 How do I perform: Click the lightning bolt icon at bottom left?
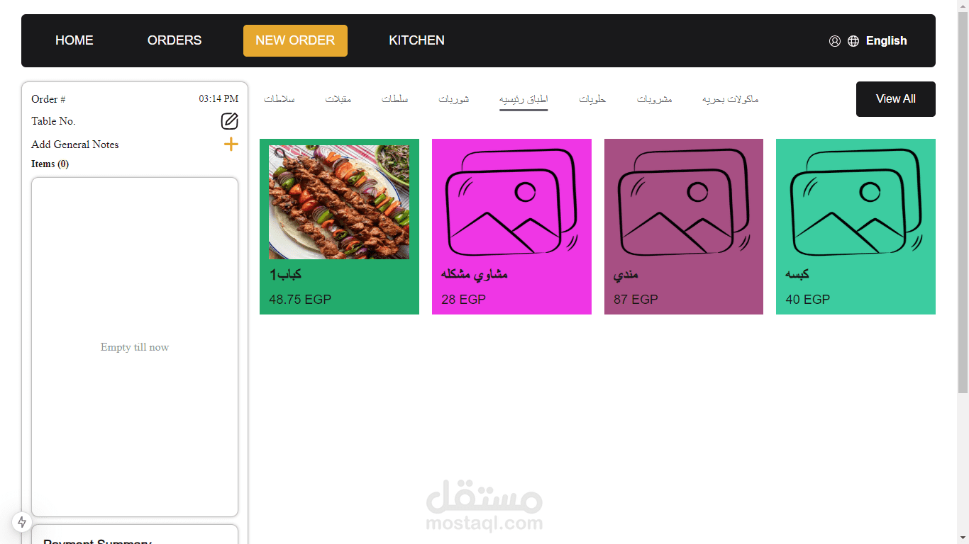[22, 522]
